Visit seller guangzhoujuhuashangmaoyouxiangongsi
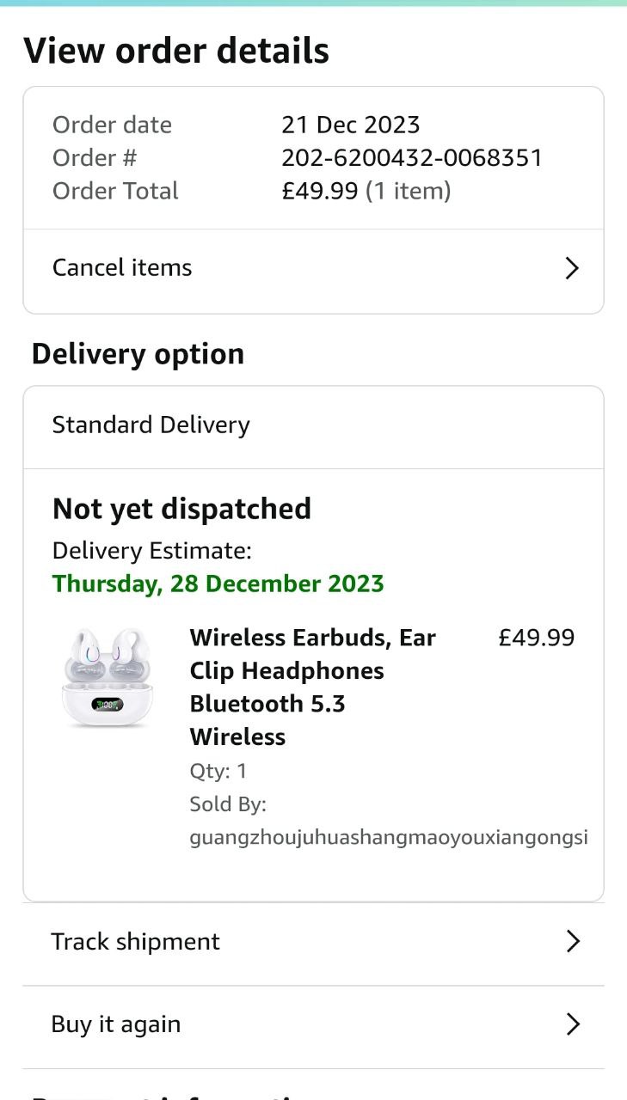 (x=388, y=837)
